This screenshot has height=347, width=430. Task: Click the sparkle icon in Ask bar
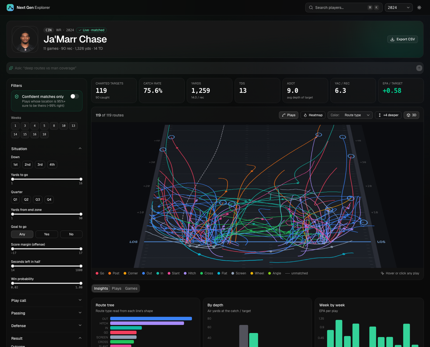coord(11,68)
